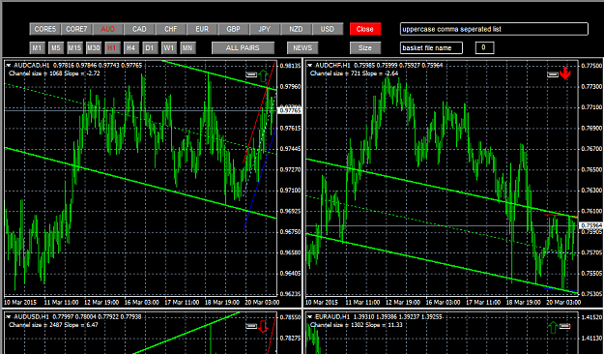Choose the USD currency filter

point(328,29)
